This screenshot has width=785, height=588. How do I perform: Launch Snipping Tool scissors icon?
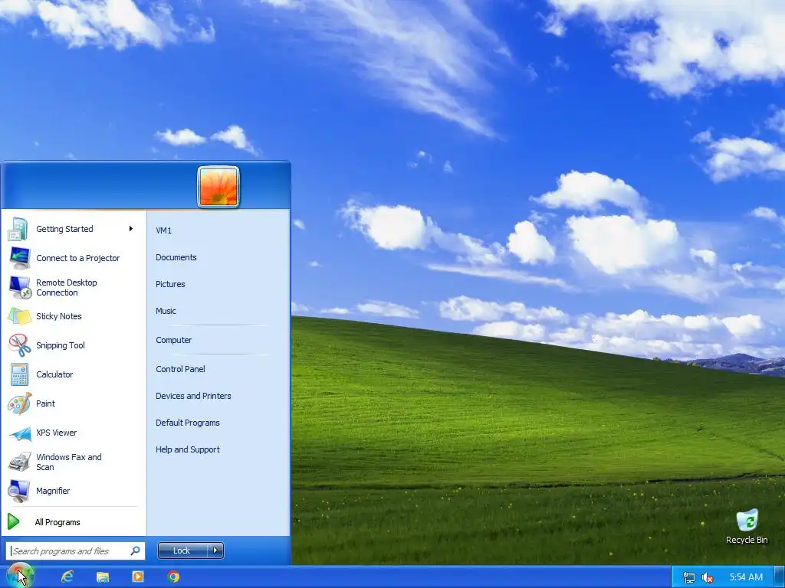click(x=19, y=345)
